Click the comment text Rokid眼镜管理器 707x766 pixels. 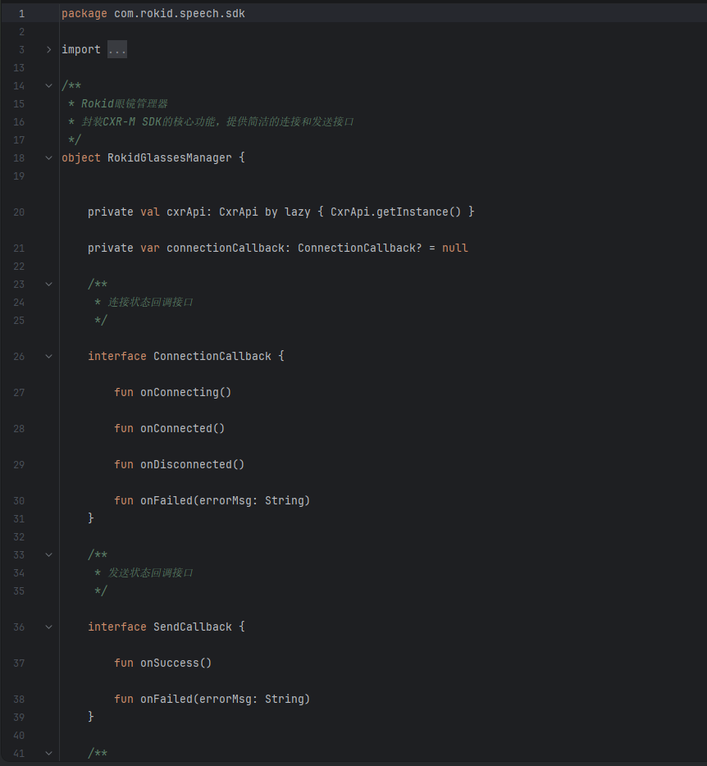tap(124, 104)
